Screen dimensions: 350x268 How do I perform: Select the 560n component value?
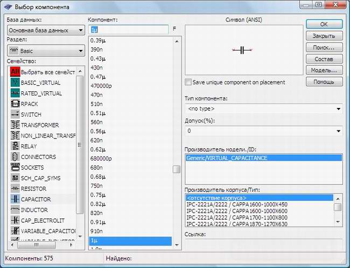[x=96, y=122]
